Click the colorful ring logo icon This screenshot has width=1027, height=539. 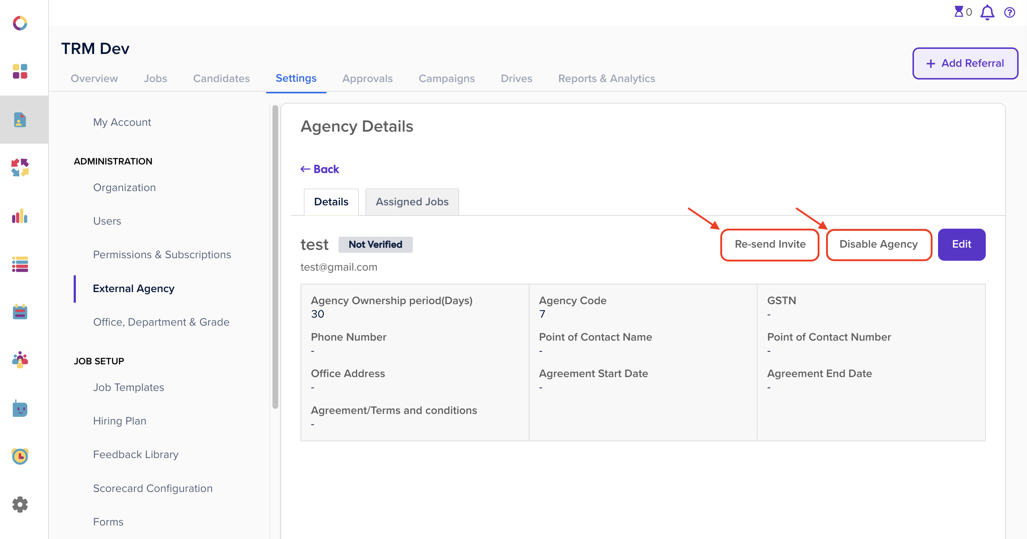click(x=20, y=23)
